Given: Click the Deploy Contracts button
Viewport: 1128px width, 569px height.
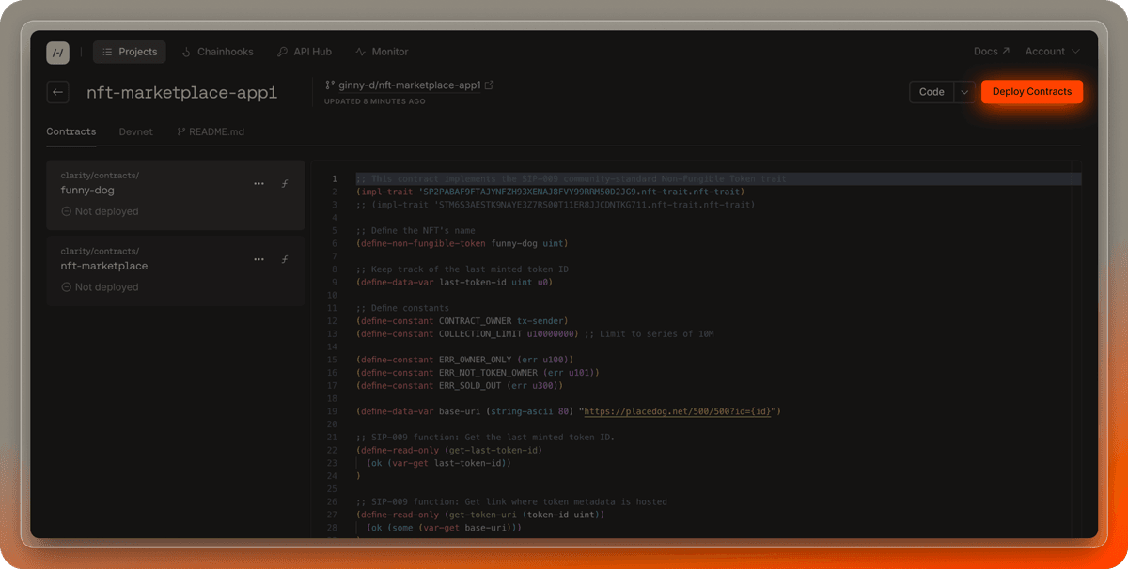Looking at the screenshot, I should click(1032, 92).
